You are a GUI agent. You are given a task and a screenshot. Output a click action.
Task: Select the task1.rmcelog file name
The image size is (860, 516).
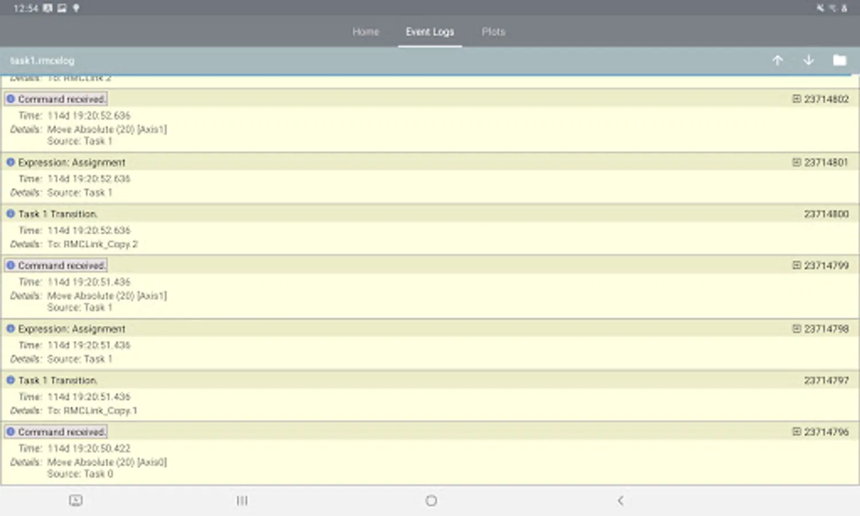42,60
